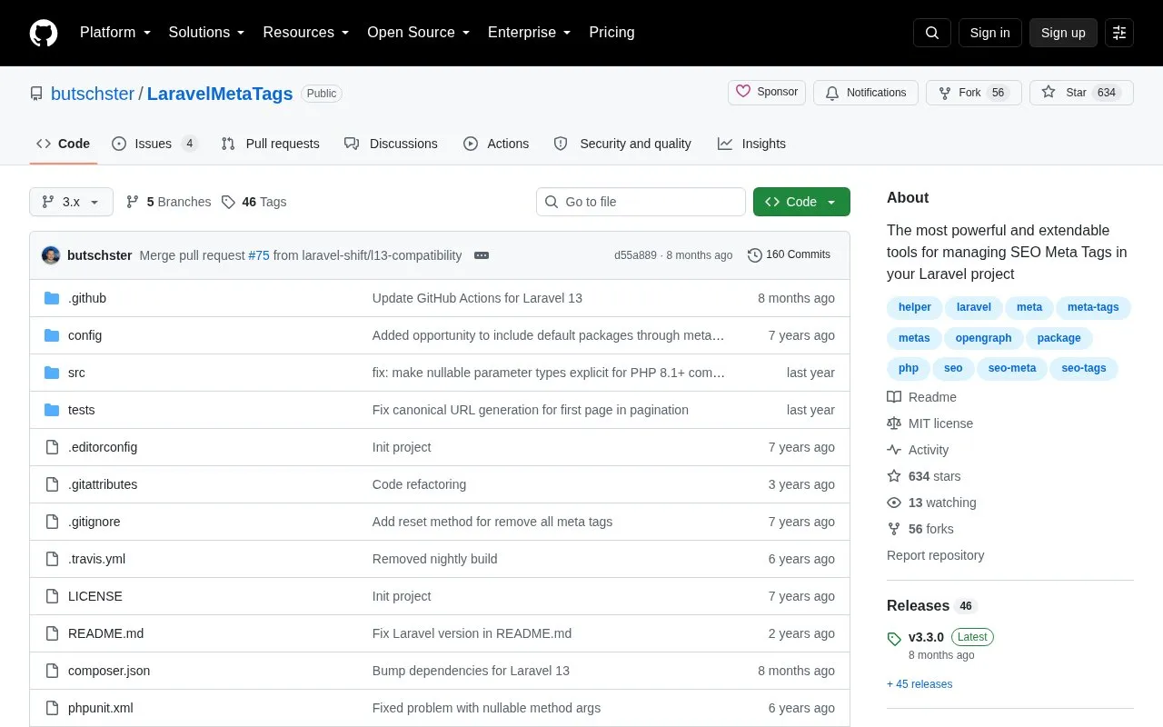Switch to the Discussions tab
1163x727 pixels.
coord(391,144)
